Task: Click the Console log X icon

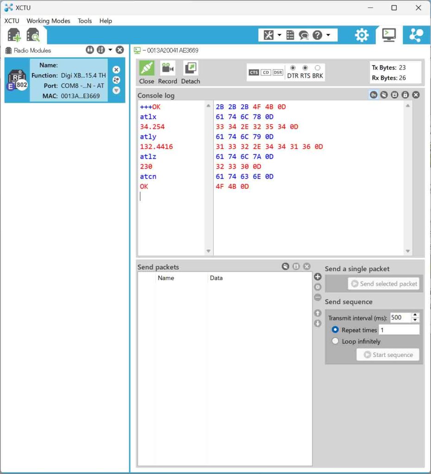Action: pyautogui.click(x=416, y=95)
